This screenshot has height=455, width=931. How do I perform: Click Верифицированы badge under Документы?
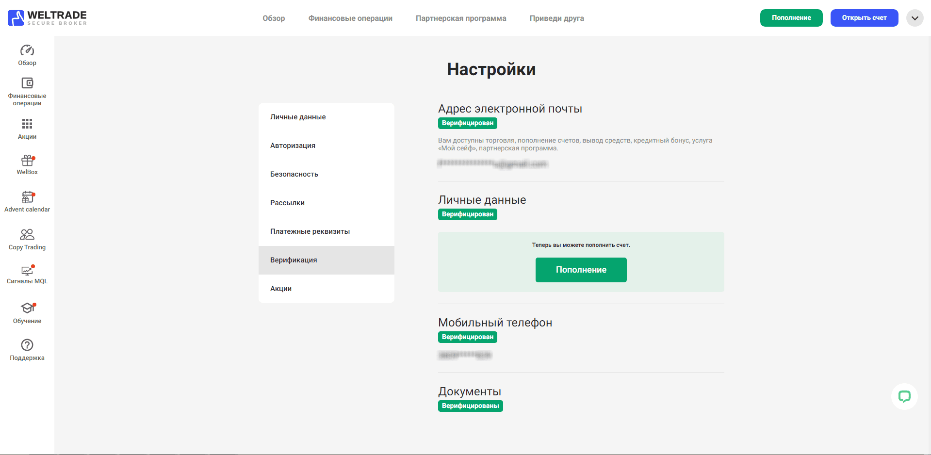(x=471, y=406)
